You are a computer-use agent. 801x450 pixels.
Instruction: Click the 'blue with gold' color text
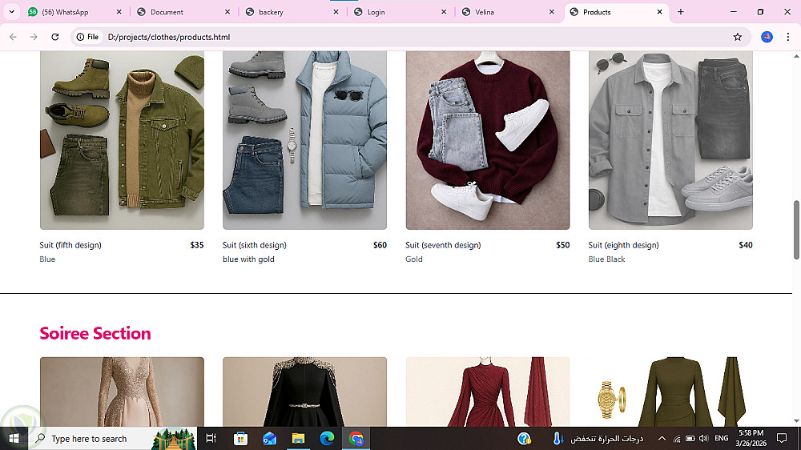click(248, 259)
